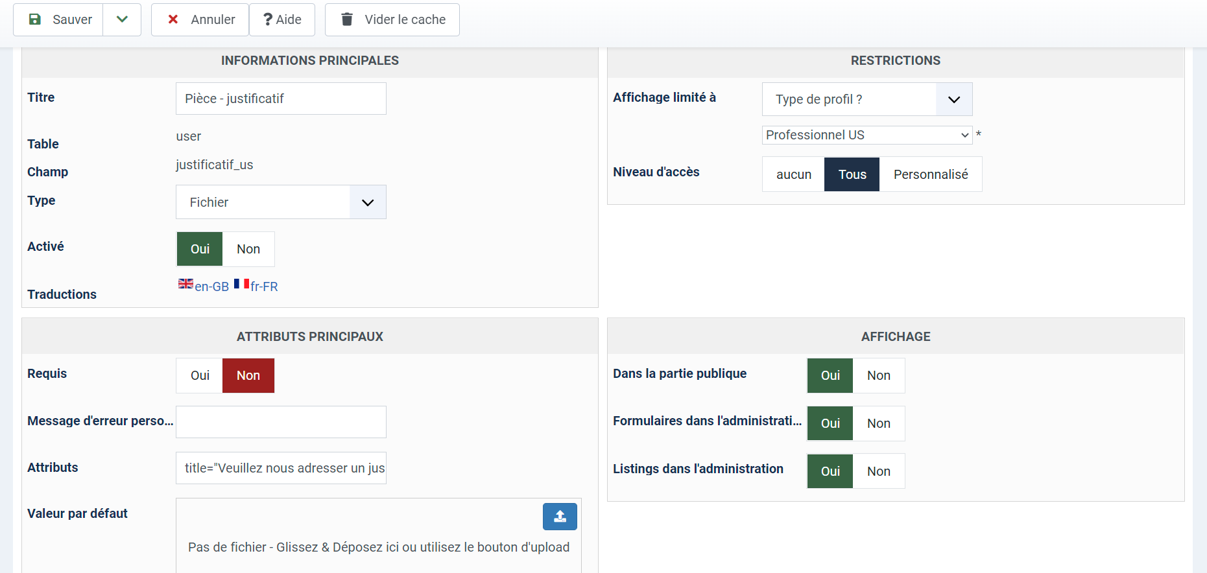Open the Sauver dropdown arrow
The width and height of the screenshot is (1207, 573).
point(122,19)
